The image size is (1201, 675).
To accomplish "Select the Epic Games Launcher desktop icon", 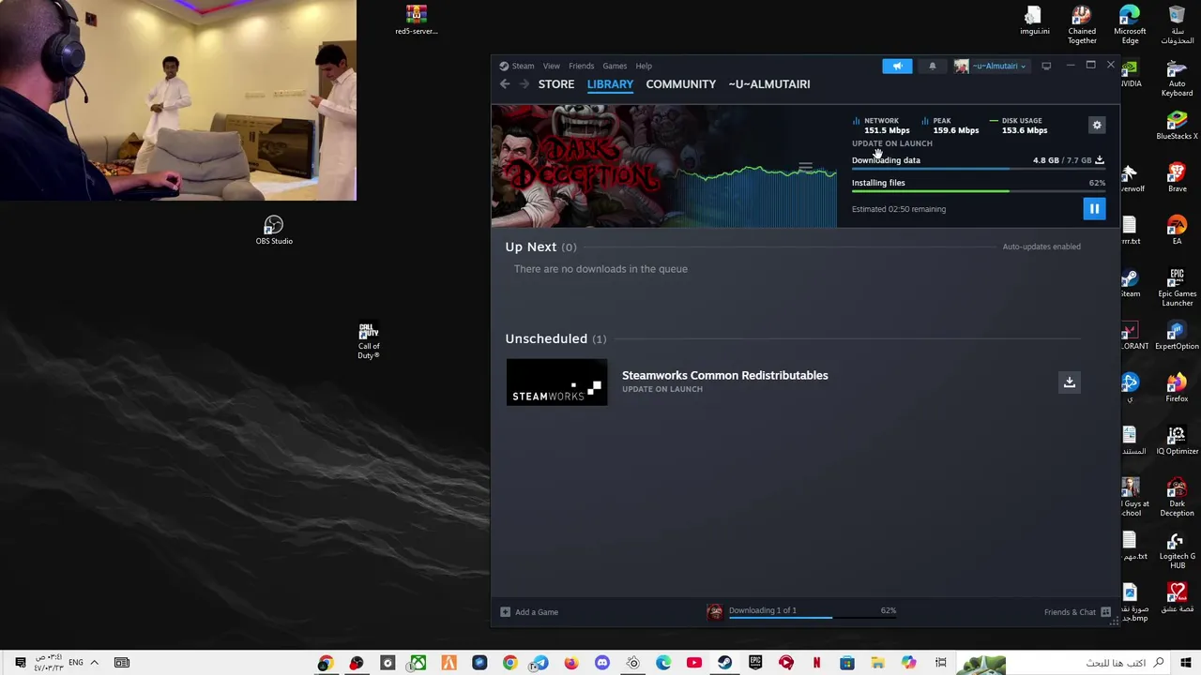I will (1177, 288).
